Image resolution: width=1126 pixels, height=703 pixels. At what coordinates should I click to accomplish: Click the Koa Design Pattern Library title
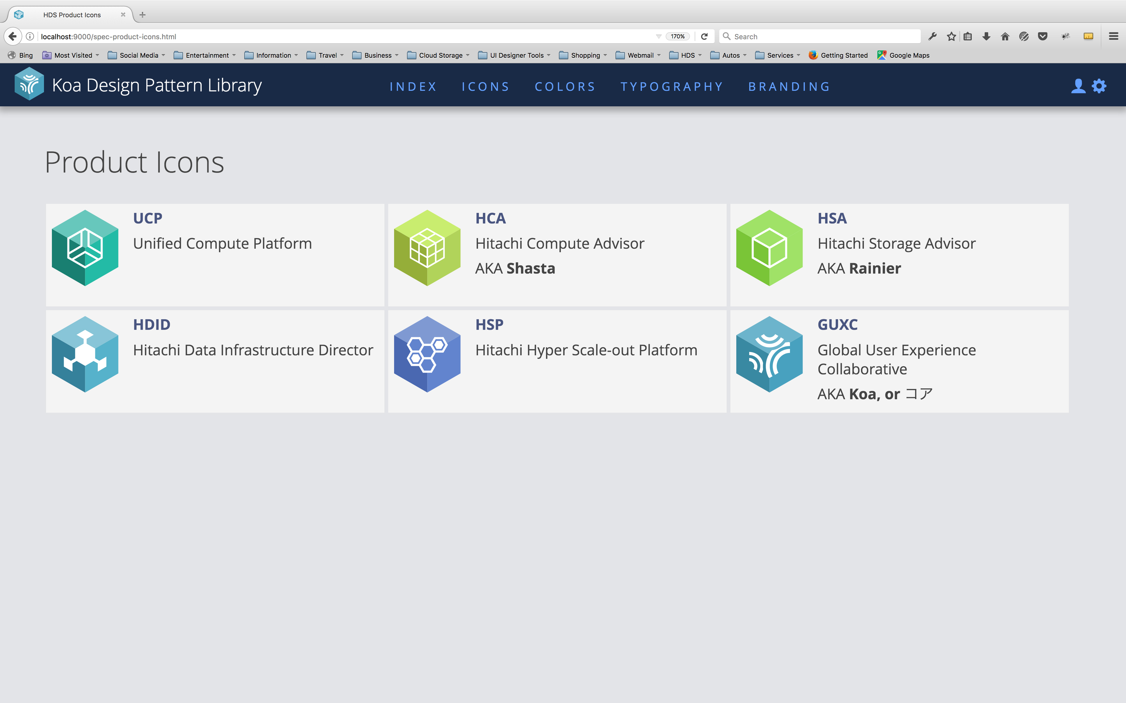[157, 85]
